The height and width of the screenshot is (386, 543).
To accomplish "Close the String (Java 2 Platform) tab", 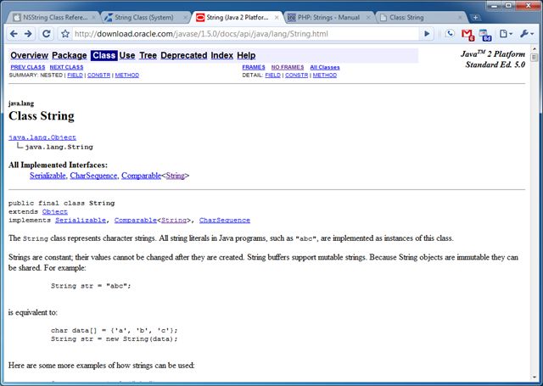I will coord(277,17).
